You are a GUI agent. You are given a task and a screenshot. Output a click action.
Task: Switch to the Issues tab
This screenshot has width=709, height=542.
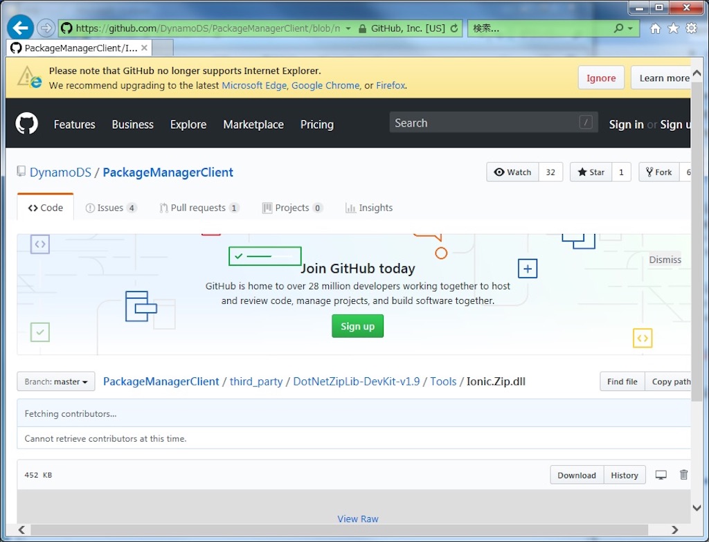111,208
